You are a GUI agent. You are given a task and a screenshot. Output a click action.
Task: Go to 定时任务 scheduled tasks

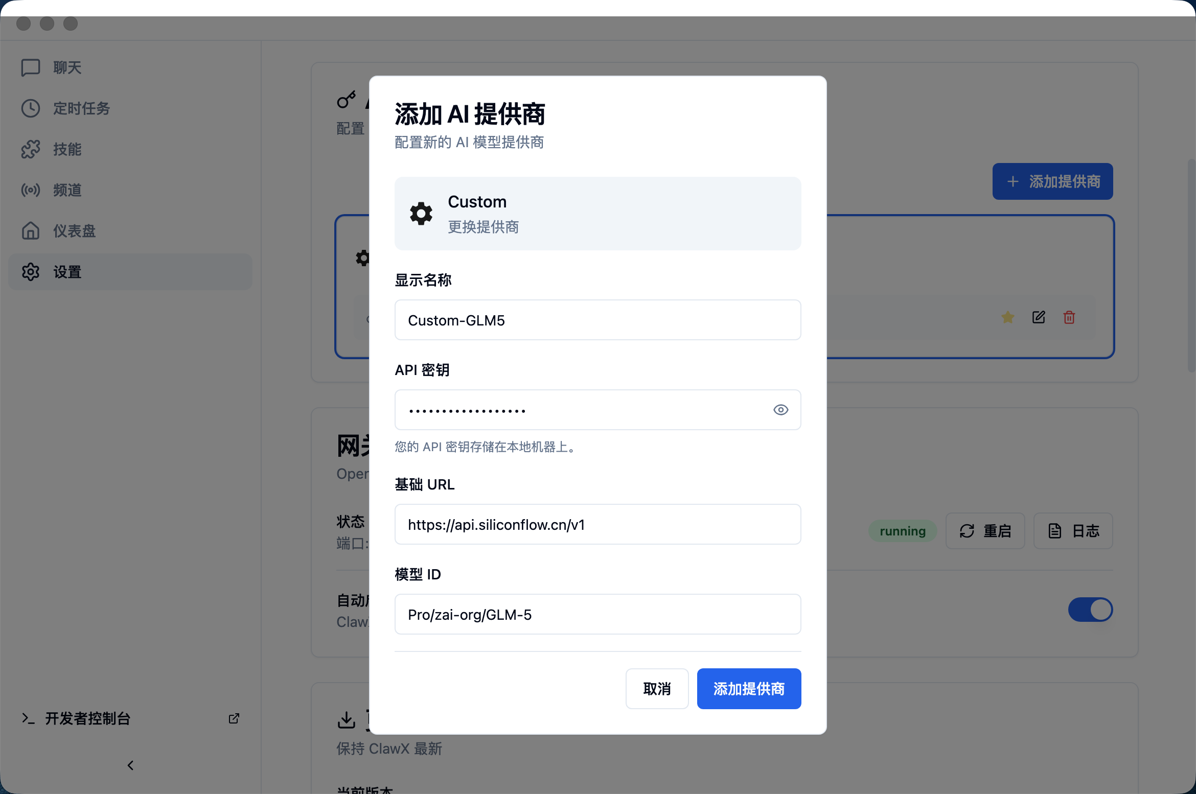81,108
